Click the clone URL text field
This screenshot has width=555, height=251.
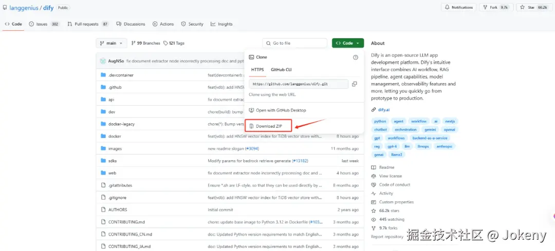[299, 84]
